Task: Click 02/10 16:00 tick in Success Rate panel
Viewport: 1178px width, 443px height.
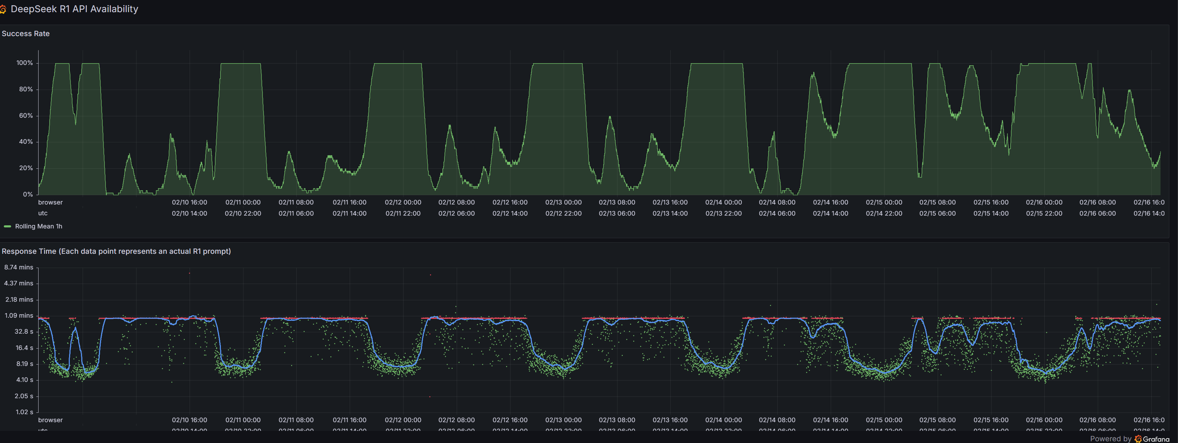Action: click(189, 202)
